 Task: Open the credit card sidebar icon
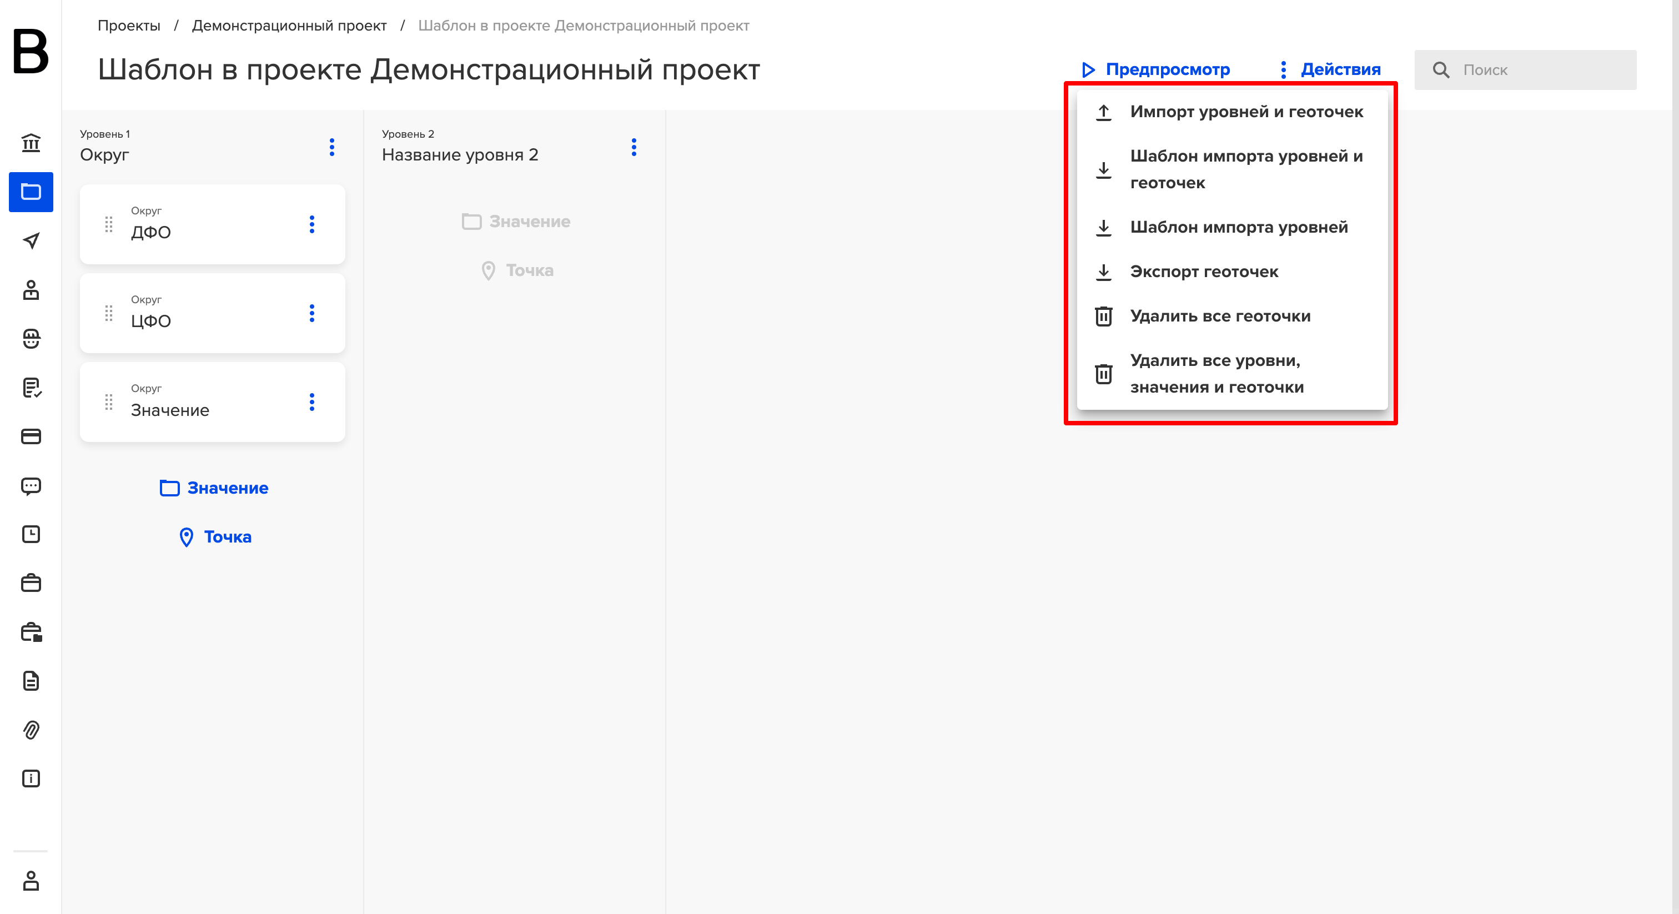click(31, 436)
